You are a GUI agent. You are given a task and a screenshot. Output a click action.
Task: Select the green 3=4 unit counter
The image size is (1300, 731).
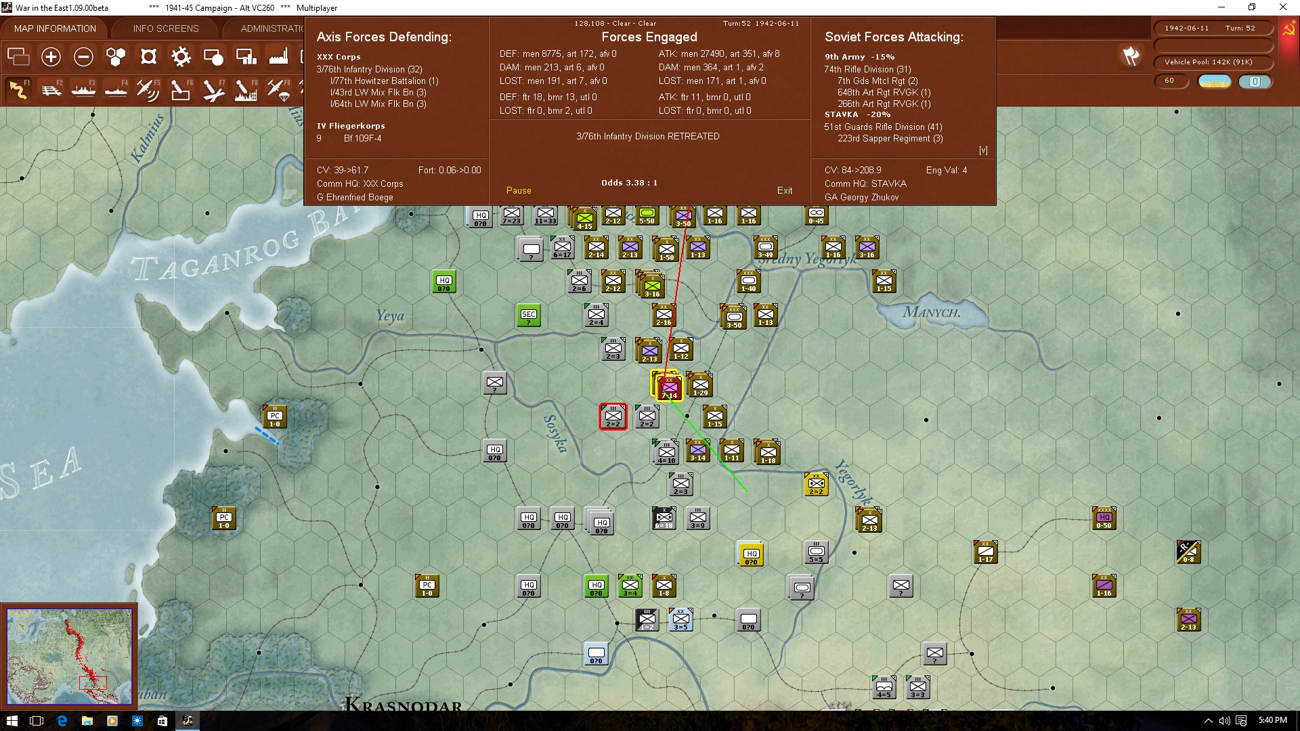[x=630, y=585]
